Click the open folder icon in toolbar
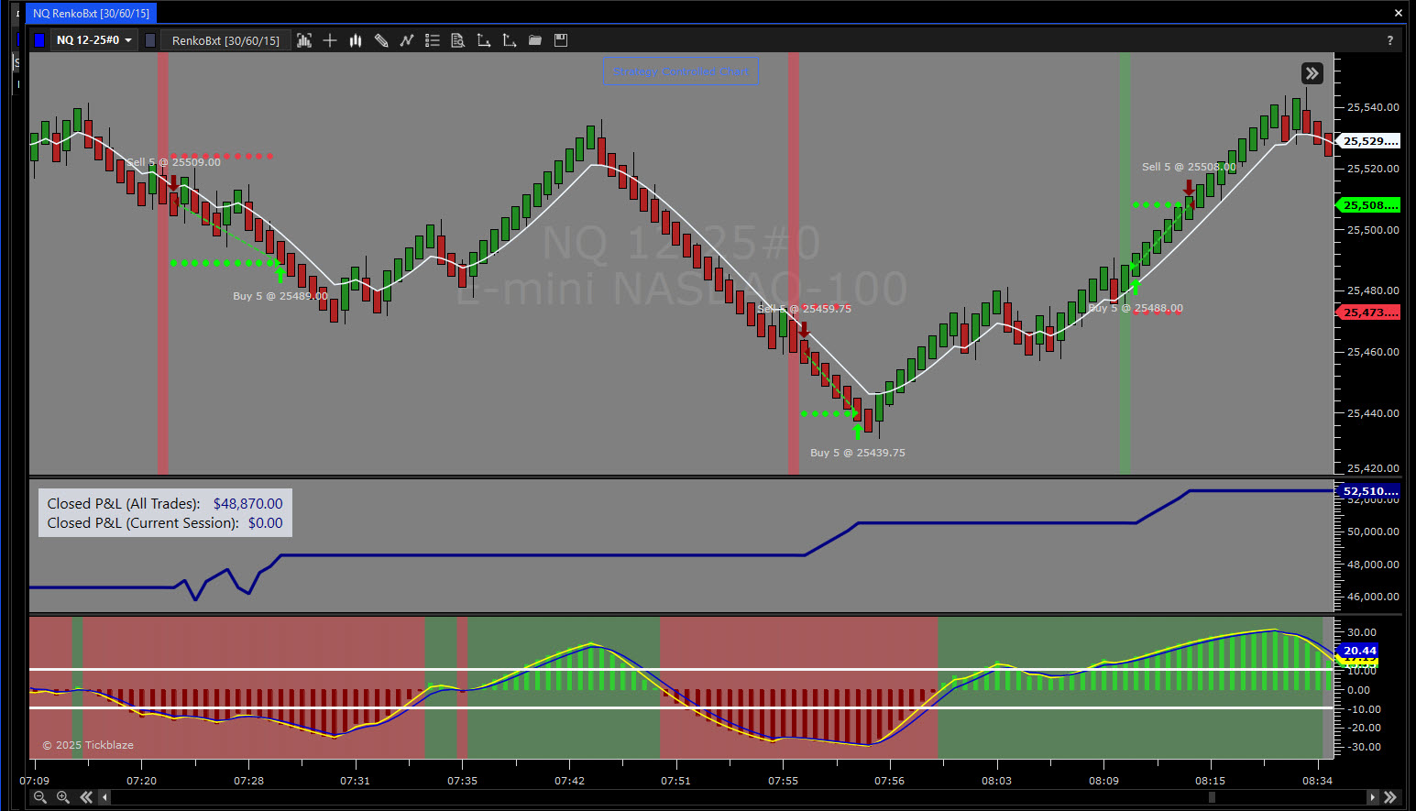The image size is (1416, 811). coord(535,40)
